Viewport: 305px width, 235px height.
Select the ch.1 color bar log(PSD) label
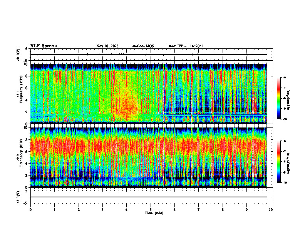288,100
